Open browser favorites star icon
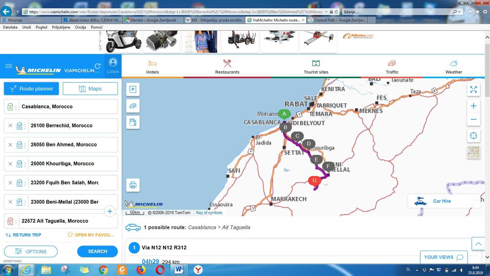Viewport: 490px width, 276px height. click(x=477, y=12)
